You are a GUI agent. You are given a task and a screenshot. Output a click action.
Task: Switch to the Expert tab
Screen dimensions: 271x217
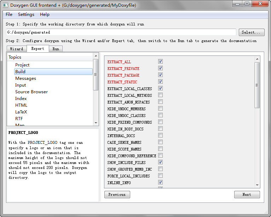pos(38,48)
